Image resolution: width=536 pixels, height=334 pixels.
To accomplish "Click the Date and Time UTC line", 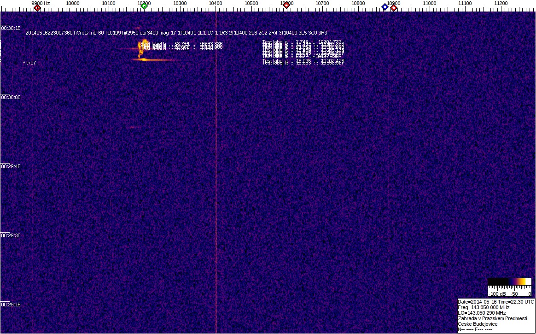I will pos(495,302).
